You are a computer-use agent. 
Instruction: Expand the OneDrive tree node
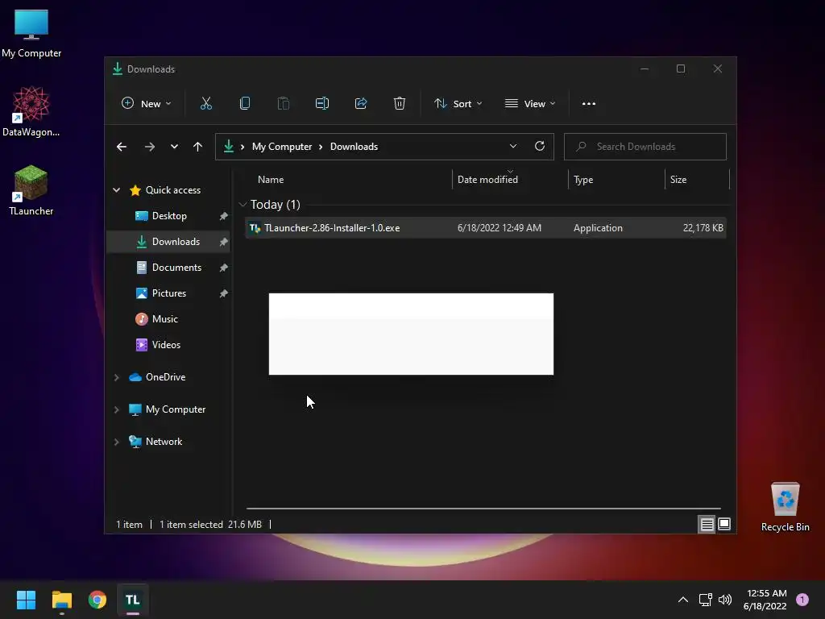[x=116, y=377]
